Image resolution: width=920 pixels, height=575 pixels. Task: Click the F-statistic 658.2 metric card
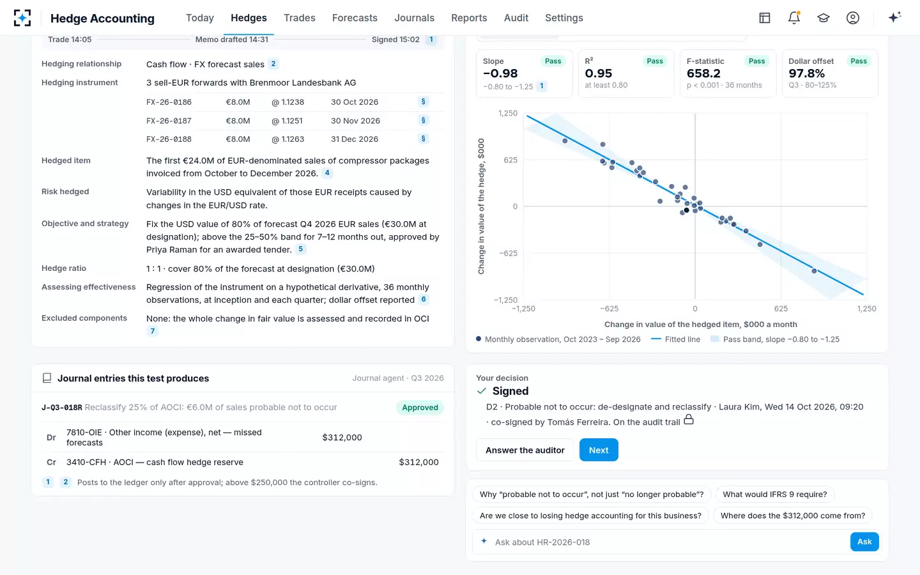click(728, 73)
